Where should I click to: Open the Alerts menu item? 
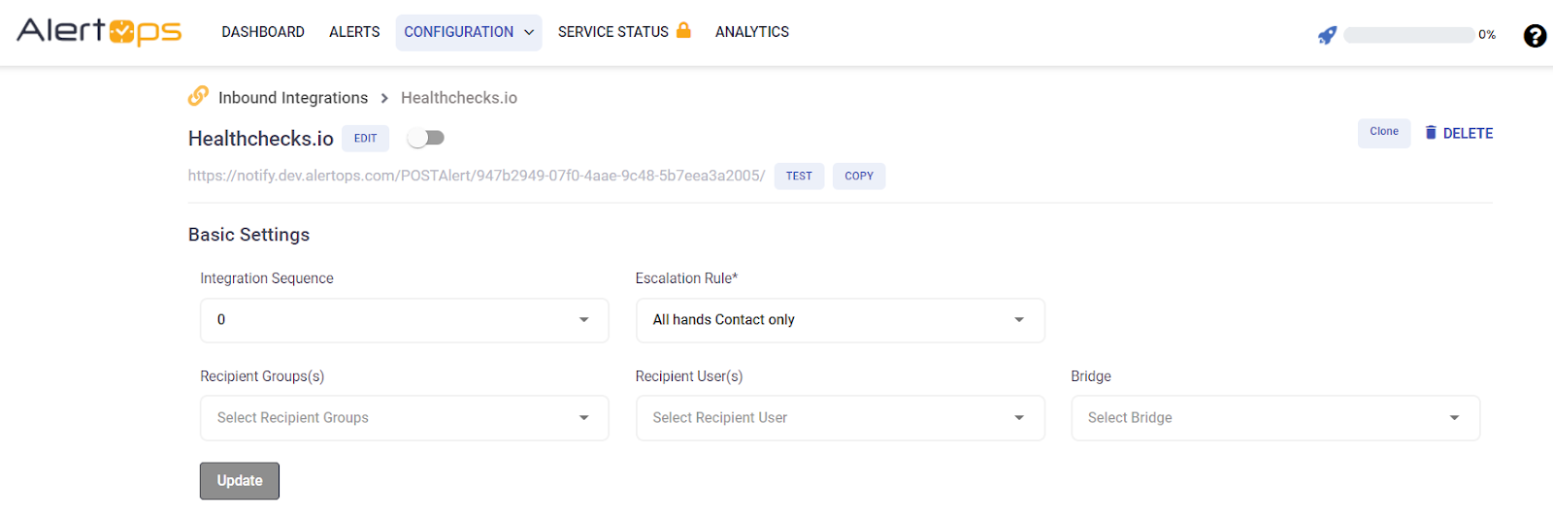[354, 32]
